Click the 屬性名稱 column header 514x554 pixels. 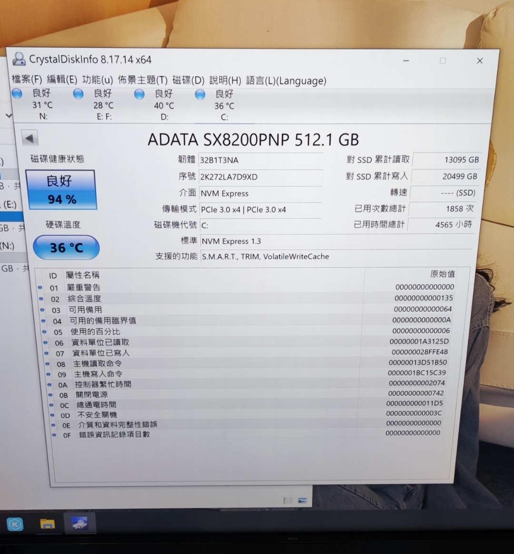(83, 275)
